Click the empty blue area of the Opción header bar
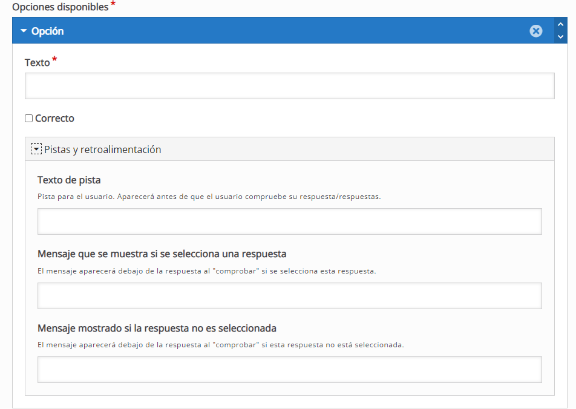The image size is (576, 409). [290, 31]
